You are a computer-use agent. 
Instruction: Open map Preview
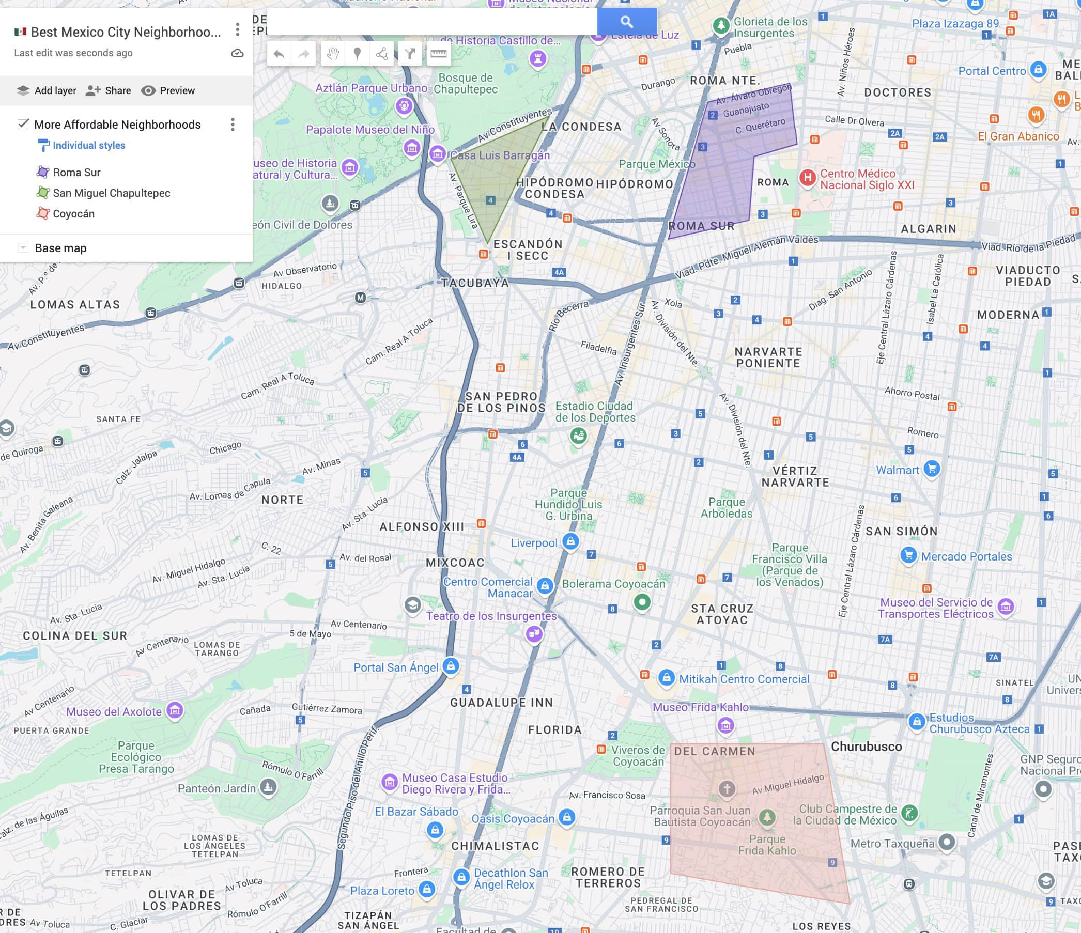(168, 90)
